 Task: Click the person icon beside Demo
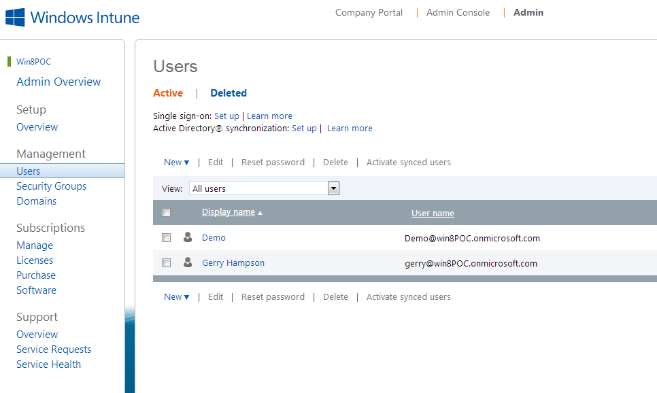point(188,237)
